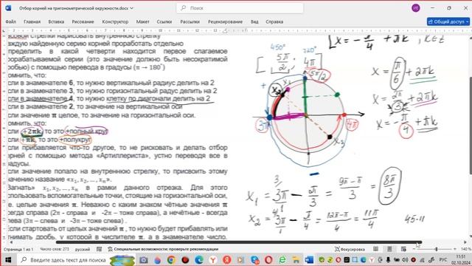472x266 pixels.
Task: Click the РУС input language indicator
Action: coord(443,259)
